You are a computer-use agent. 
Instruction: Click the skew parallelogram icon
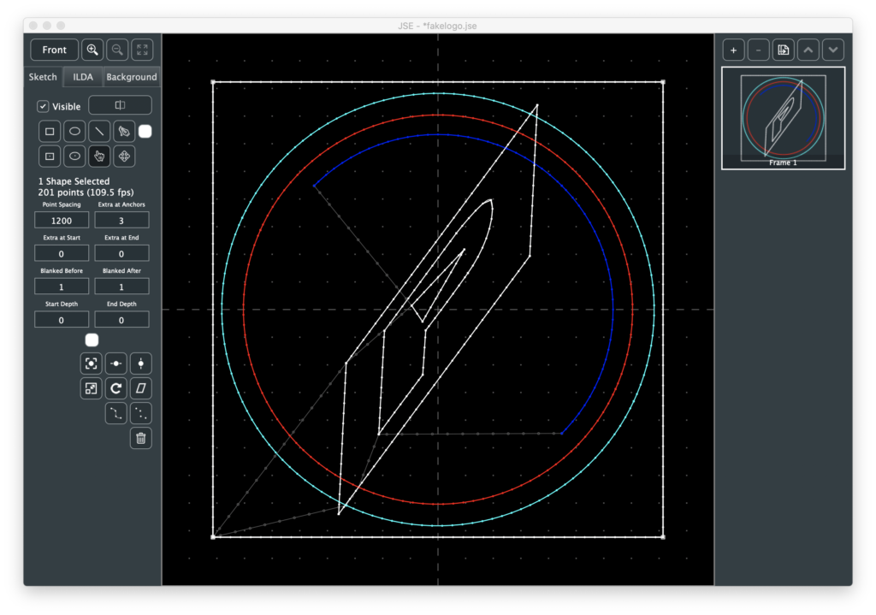[141, 388]
